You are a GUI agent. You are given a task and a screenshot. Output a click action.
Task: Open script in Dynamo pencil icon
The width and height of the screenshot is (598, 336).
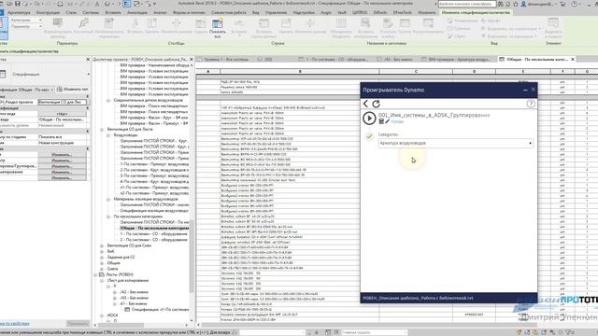[387, 121]
